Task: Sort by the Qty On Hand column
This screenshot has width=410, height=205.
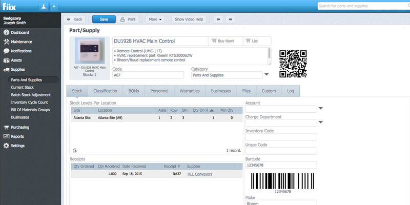Action: 203,110
